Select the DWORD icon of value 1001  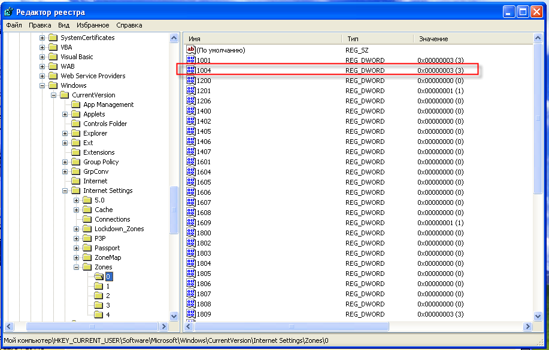(x=191, y=60)
